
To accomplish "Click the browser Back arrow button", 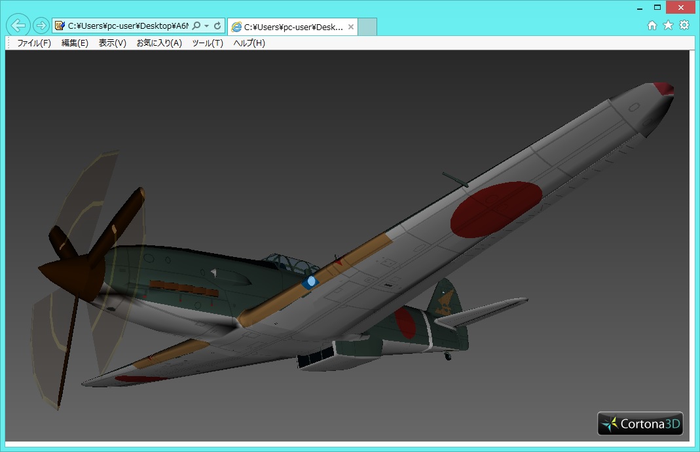I will (x=18, y=26).
